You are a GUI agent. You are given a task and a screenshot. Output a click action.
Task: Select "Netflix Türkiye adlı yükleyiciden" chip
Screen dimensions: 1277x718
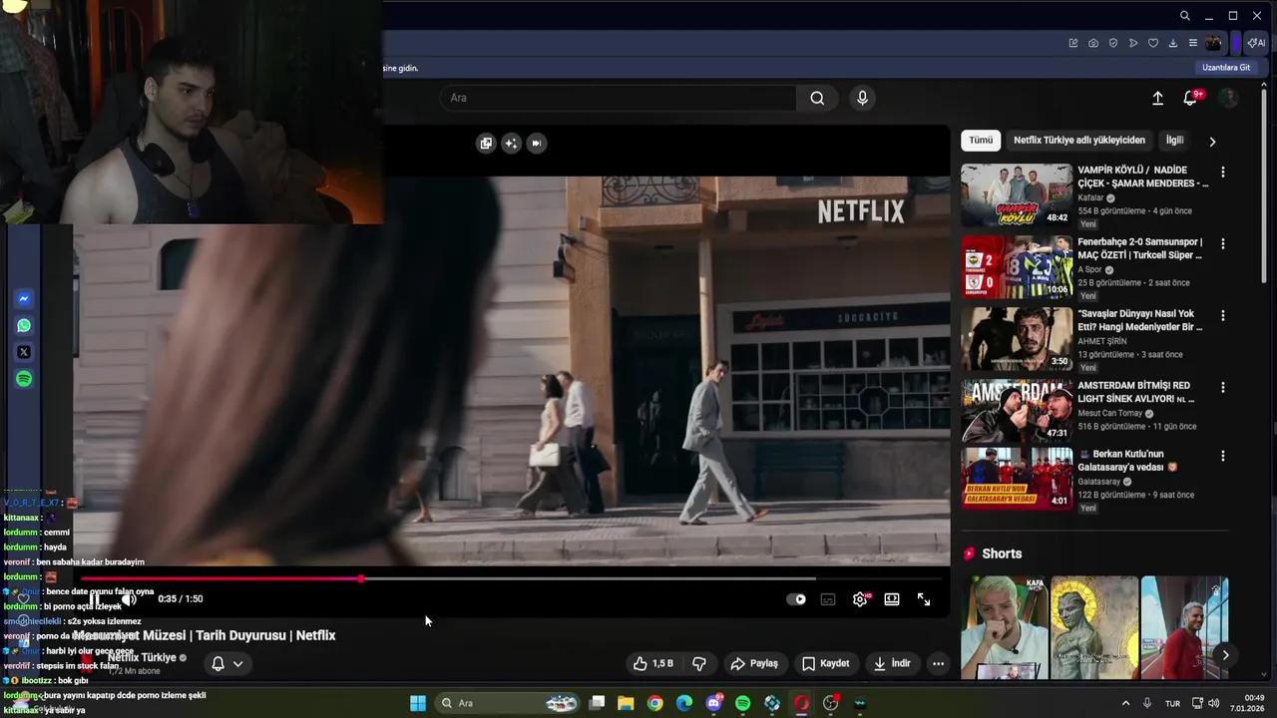coord(1079,141)
